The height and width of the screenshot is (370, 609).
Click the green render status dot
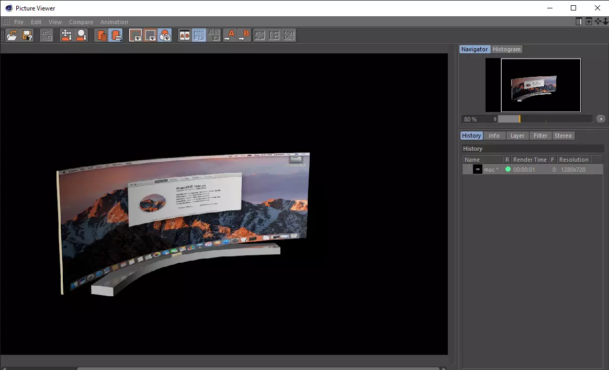[x=507, y=170]
